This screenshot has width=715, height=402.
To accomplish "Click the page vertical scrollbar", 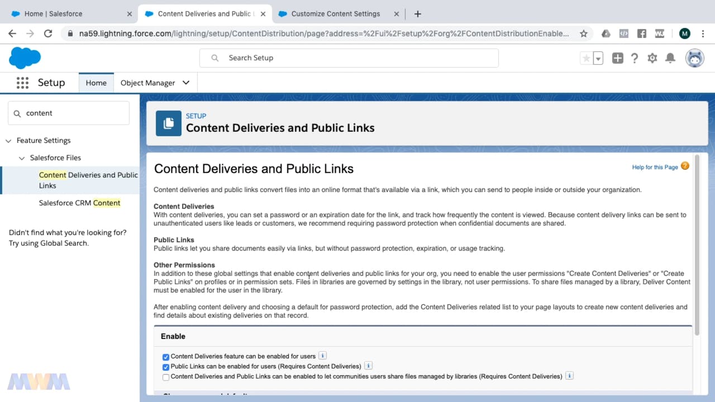I will [x=697, y=246].
